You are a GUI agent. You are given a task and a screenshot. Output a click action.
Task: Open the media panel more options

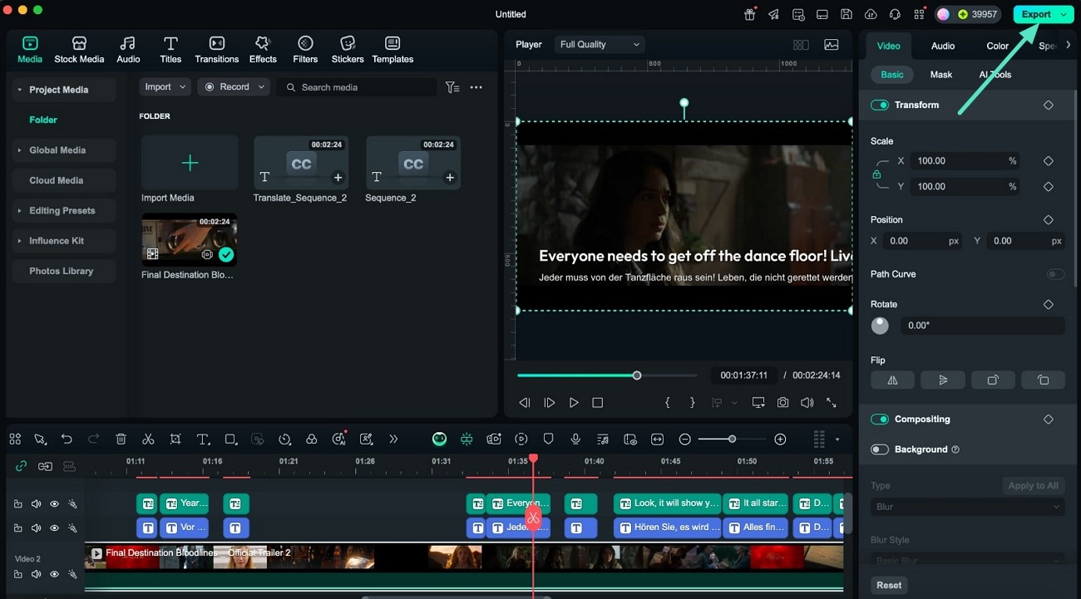[476, 87]
